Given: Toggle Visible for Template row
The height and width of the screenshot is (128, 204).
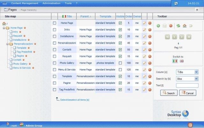Looking at the screenshot, I should click(x=120, y=76).
